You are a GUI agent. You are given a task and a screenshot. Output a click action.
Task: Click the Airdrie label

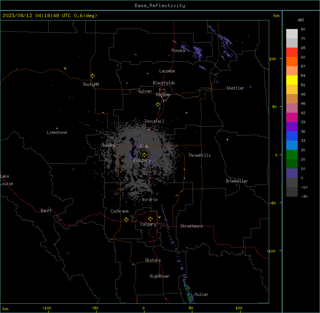(x=150, y=200)
